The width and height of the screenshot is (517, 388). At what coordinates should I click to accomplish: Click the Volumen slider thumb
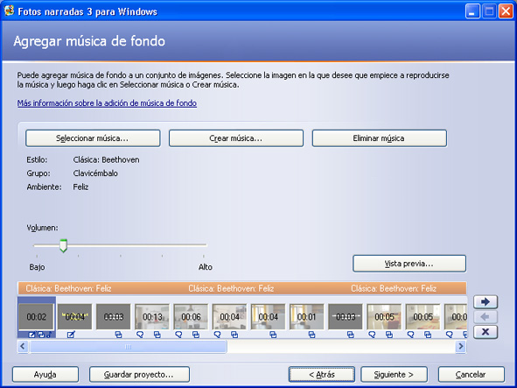coord(63,246)
